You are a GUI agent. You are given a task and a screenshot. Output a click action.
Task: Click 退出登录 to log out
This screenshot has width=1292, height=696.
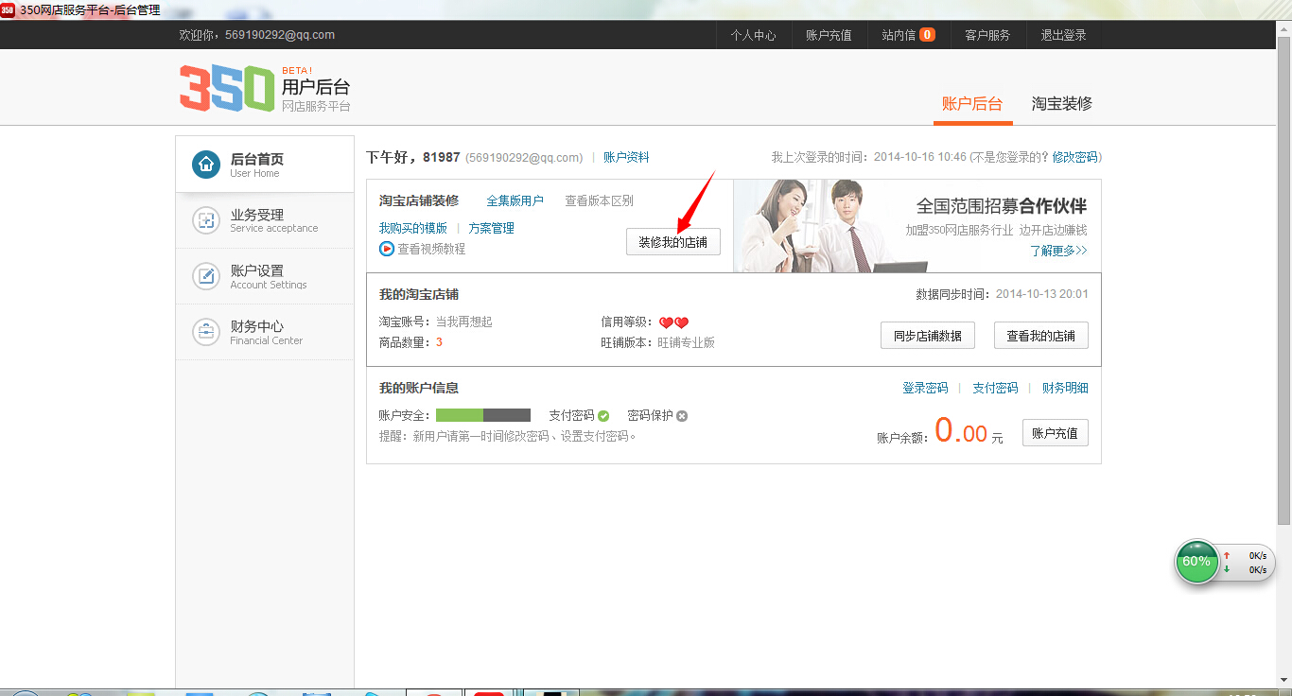[x=1063, y=35]
